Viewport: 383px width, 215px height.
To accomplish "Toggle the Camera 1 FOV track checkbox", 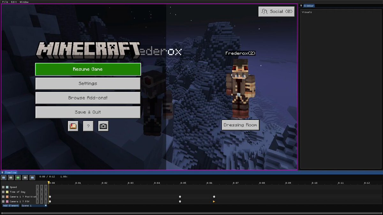I will click(3, 202).
